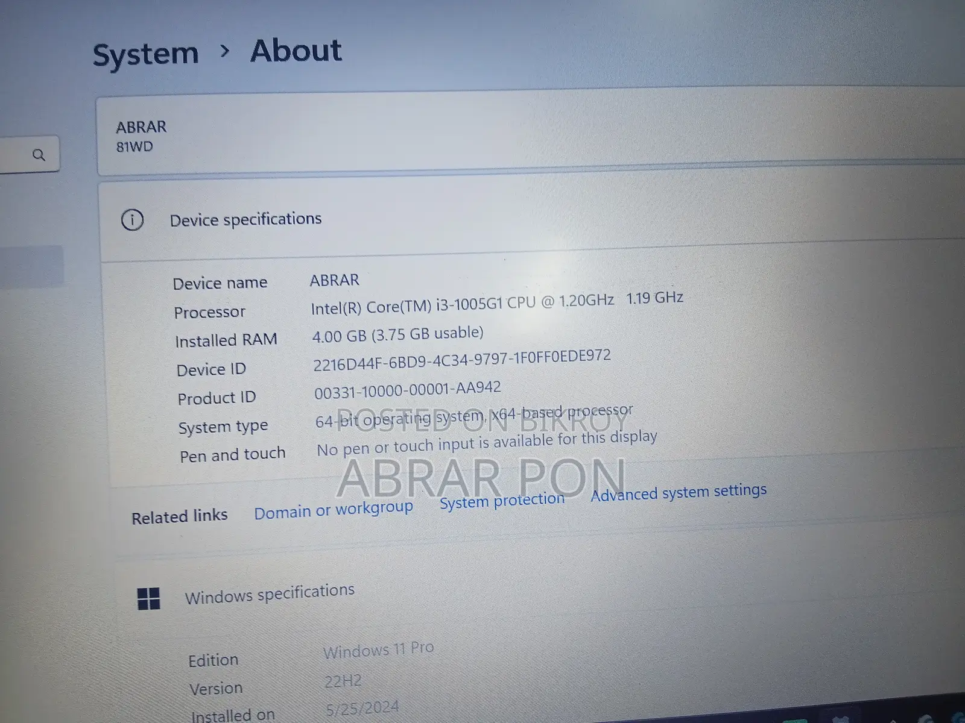Go back to System in breadcrumb
This screenshot has width=965, height=723.
coord(145,55)
